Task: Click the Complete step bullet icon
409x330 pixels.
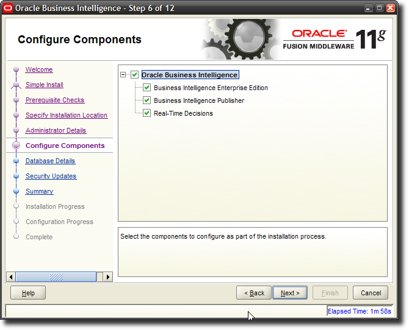Action: tap(16, 236)
